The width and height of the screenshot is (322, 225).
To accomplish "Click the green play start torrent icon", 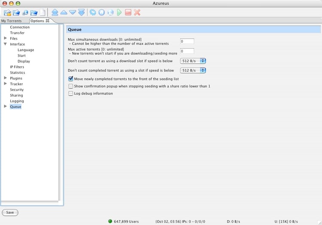I will tap(119, 12).
